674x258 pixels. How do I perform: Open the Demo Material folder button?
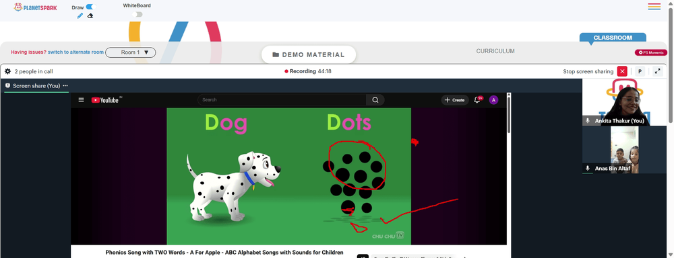click(x=309, y=54)
